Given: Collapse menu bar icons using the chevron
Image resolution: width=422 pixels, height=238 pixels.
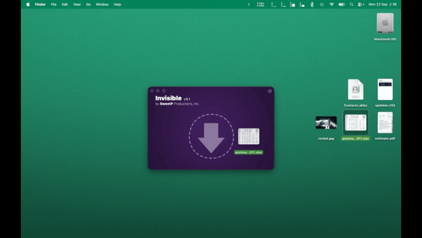Looking at the screenshot, I should coord(249,4).
